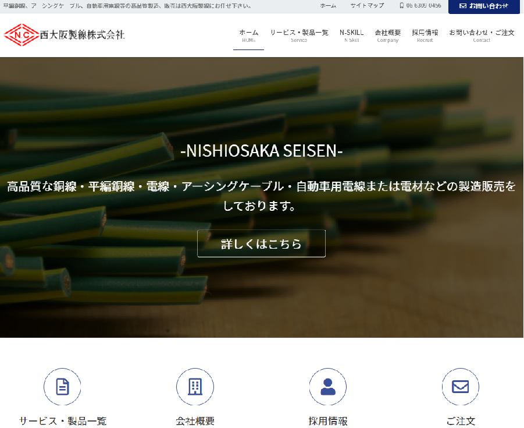Screen dimensions: 524x428
Task: Follow the top-bar ホーム link
Action: pos(328,6)
